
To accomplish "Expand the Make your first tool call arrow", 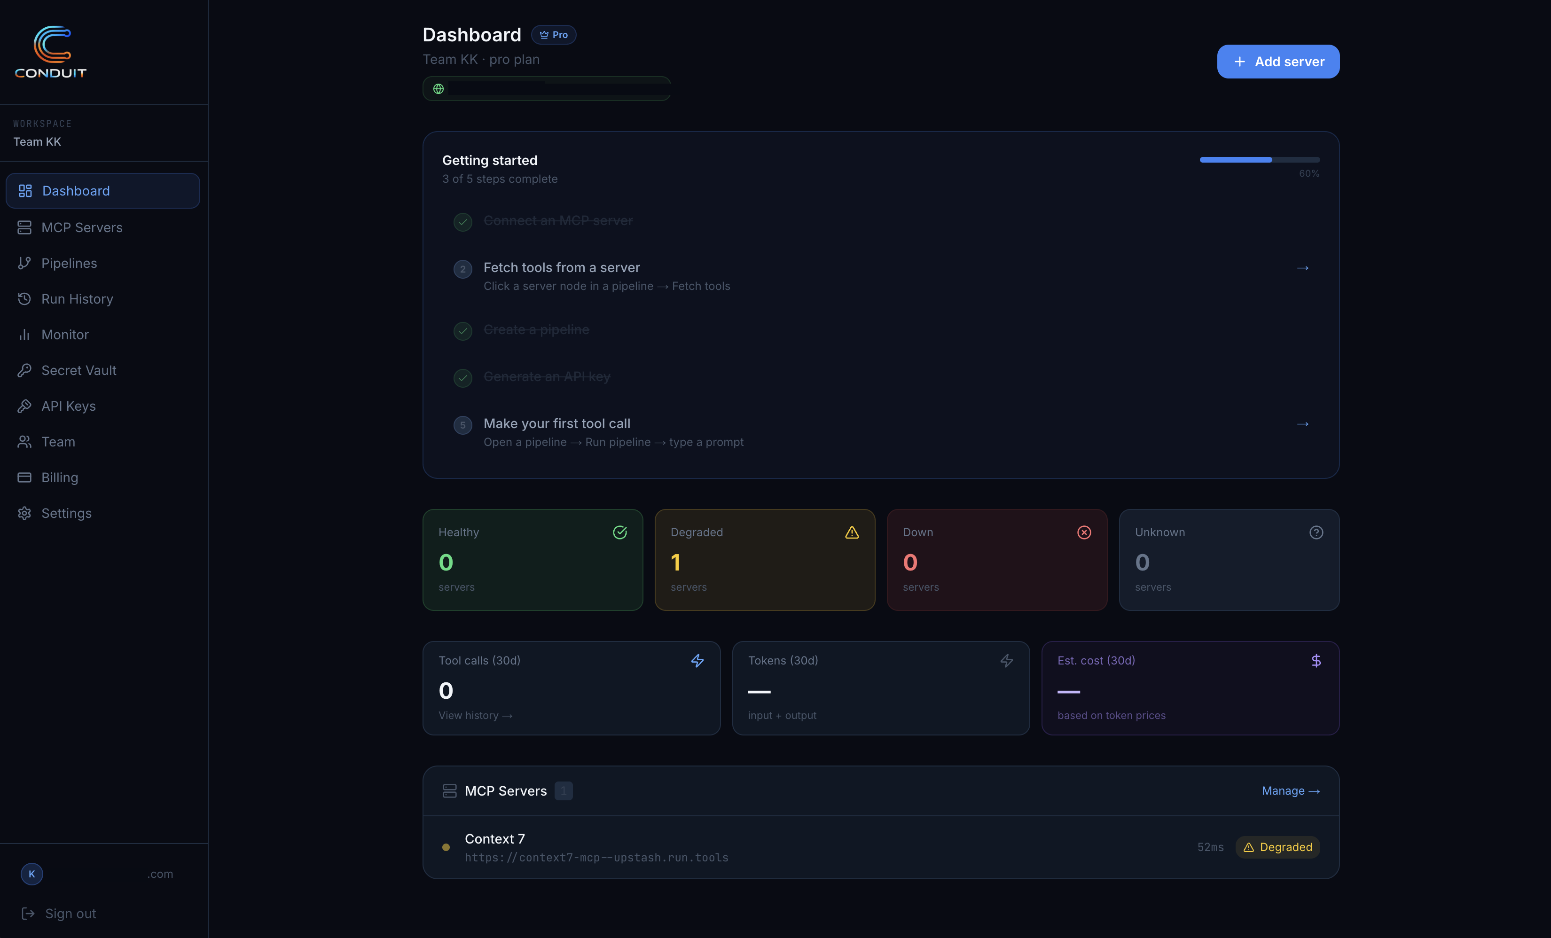I will [x=1302, y=424].
